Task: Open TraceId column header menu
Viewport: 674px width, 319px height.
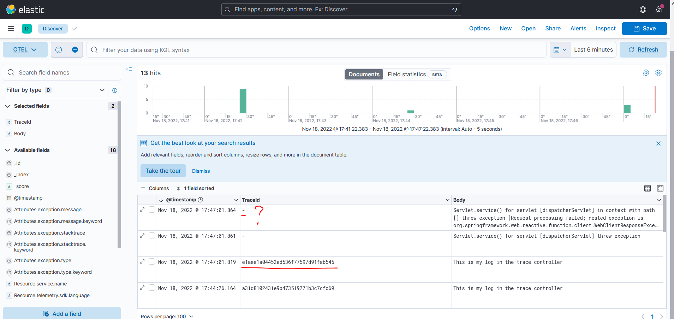Action: 447,200
